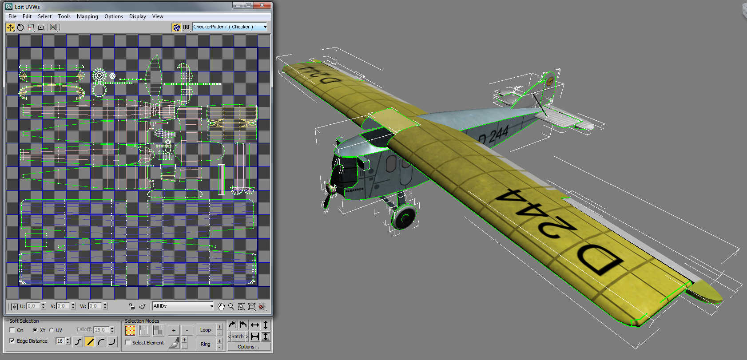Image resolution: width=747 pixels, height=360 pixels.
Task: Select the UV radio button
Action: (51, 330)
